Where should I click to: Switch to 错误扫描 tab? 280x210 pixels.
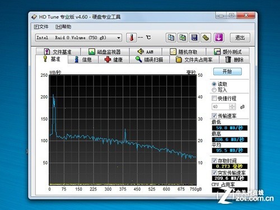[150, 60]
